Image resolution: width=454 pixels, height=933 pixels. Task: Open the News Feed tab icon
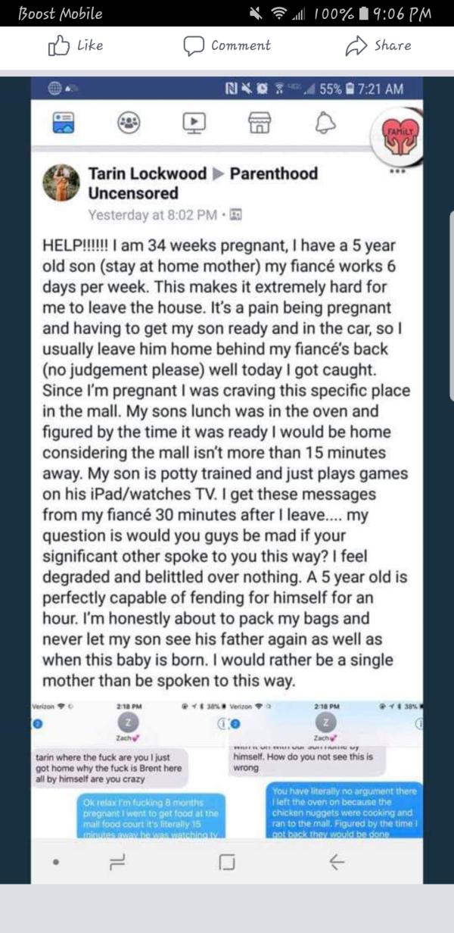(x=64, y=122)
